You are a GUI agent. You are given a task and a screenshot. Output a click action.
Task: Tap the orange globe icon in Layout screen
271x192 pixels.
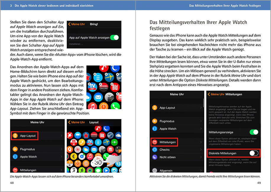[x=86, y=163]
